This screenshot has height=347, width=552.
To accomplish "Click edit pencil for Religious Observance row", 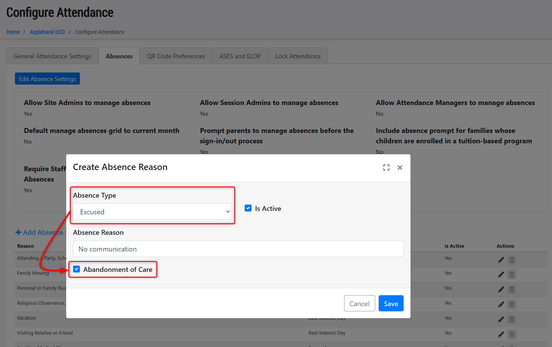I will pos(501,304).
